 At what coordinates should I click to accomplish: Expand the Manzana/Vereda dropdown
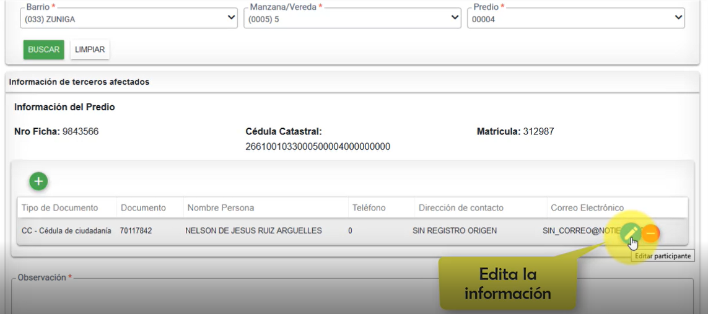pos(353,19)
